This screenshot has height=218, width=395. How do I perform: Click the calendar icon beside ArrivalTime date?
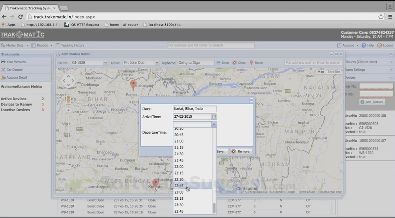214,117
